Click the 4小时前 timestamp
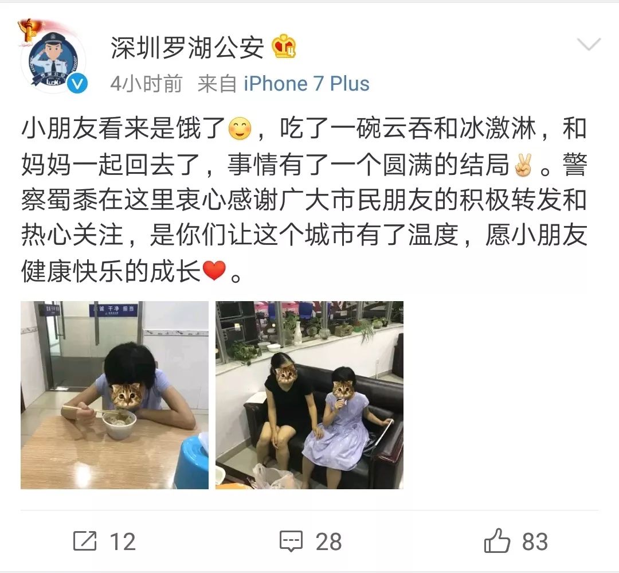Image resolution: width=619 pixels, height=573 pixels. [x=146, y=84]
